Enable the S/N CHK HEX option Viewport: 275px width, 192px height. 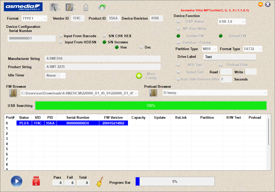pos(104,36)
